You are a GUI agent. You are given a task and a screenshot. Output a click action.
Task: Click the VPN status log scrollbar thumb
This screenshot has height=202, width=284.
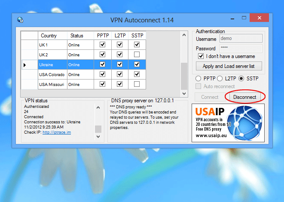(x=98, y=129)
